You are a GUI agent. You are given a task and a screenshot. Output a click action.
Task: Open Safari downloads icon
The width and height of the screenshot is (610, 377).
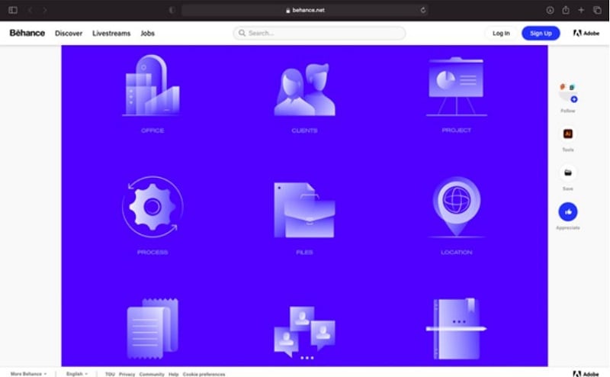550,10
